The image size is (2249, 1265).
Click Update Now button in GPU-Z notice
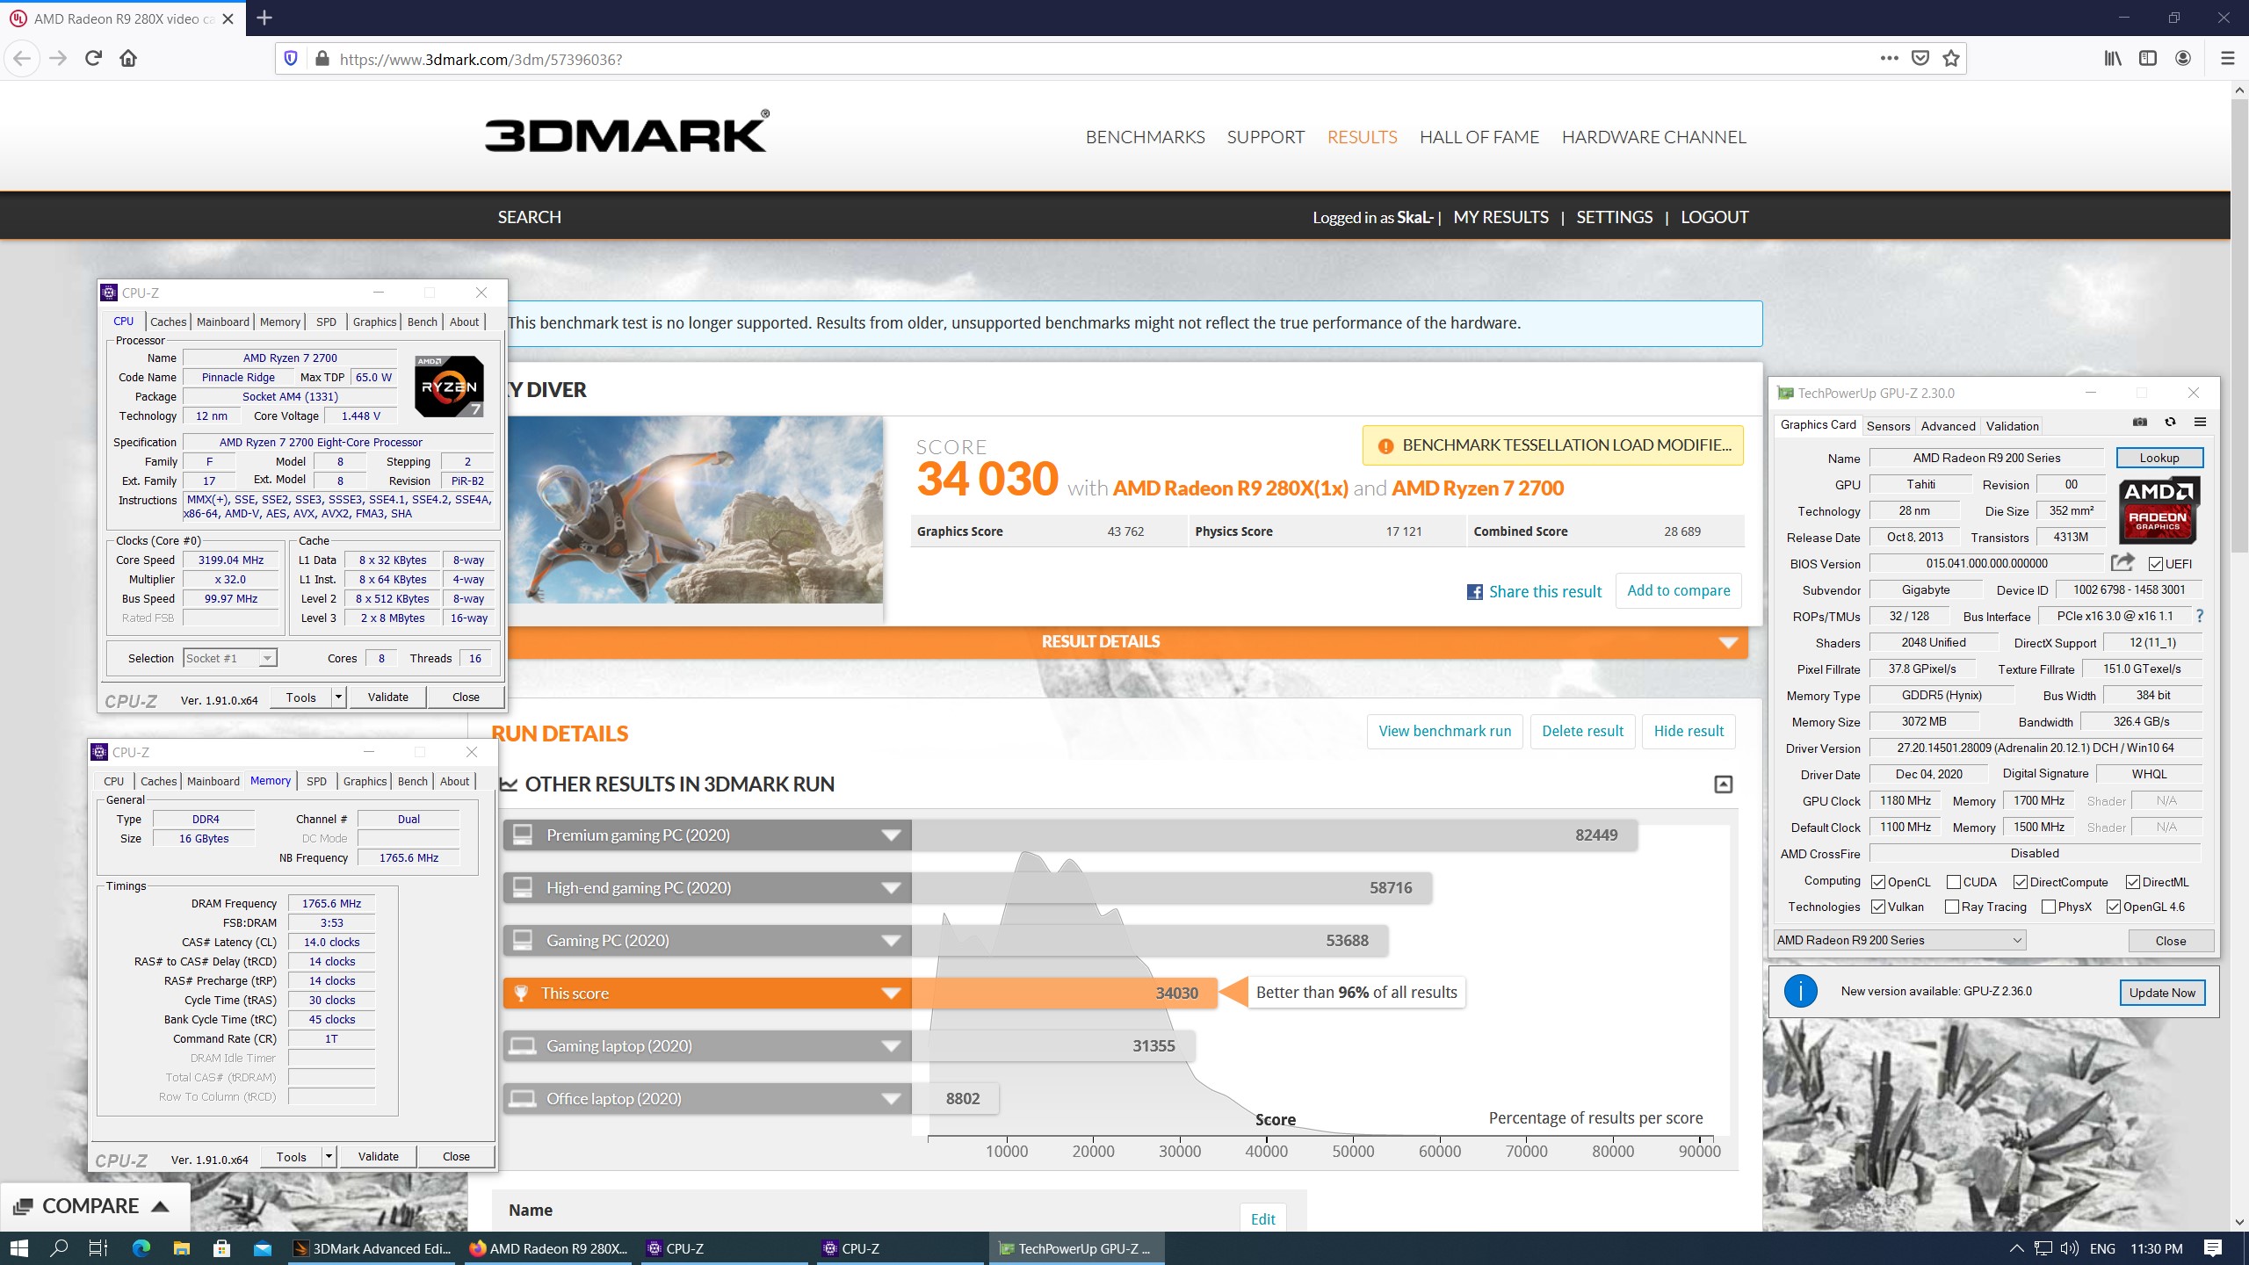(x=2162, y=993)
